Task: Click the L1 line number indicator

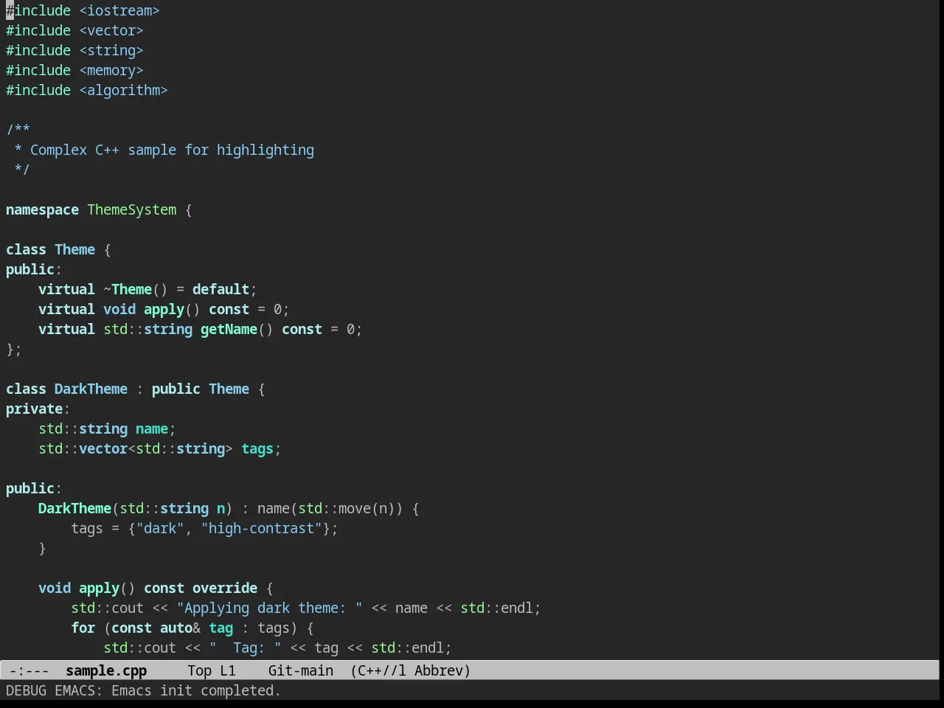Action: click(228, 670)
